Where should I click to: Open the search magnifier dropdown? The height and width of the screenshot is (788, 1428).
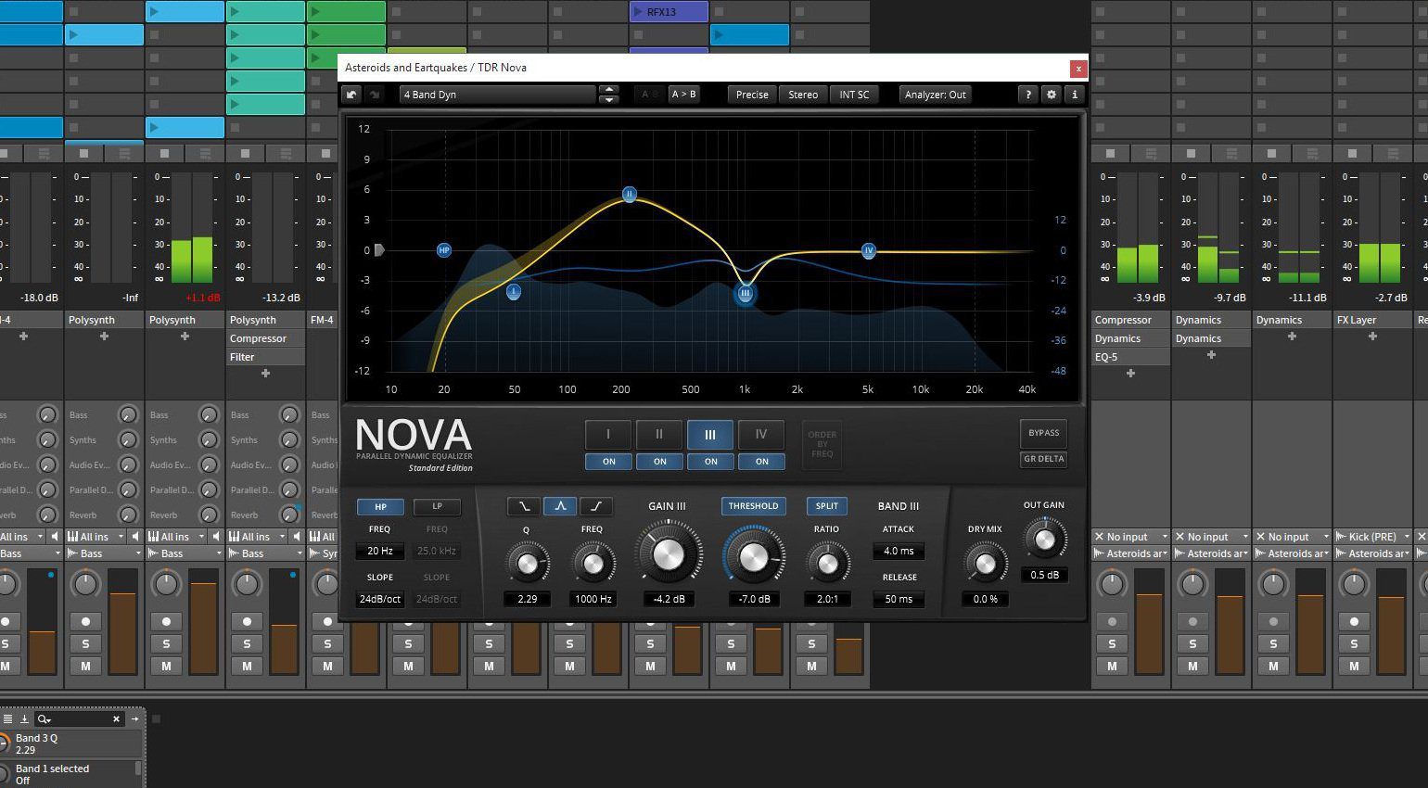point(44,718)
